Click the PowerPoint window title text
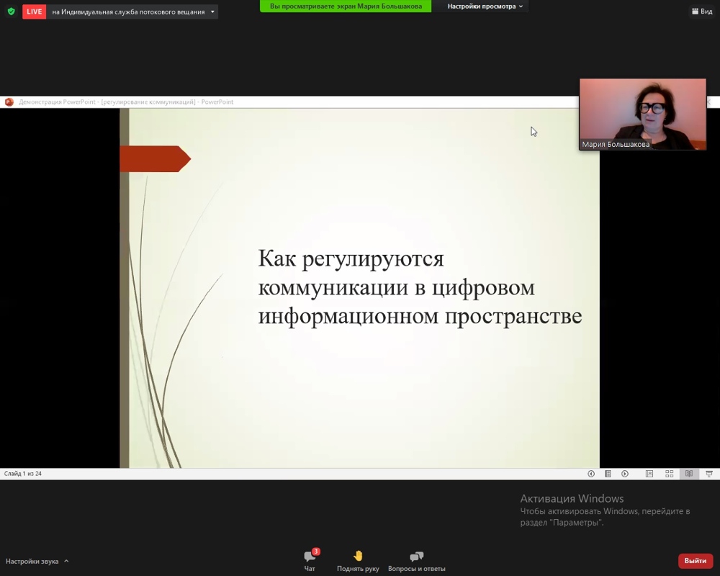This screenshot has width=720, height=576. [x=126, y=102]
